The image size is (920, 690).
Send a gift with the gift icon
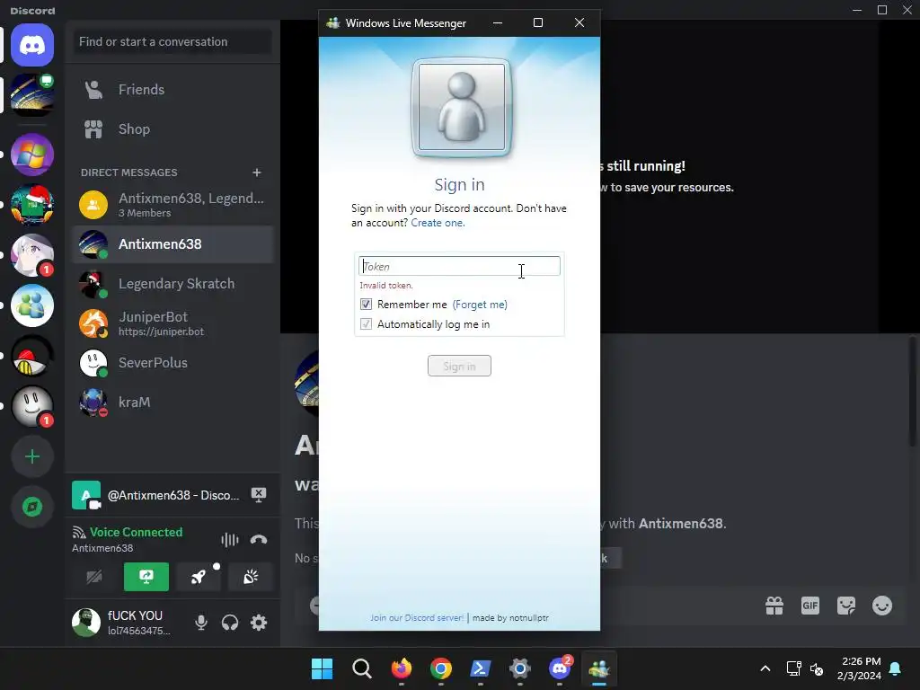774,606
